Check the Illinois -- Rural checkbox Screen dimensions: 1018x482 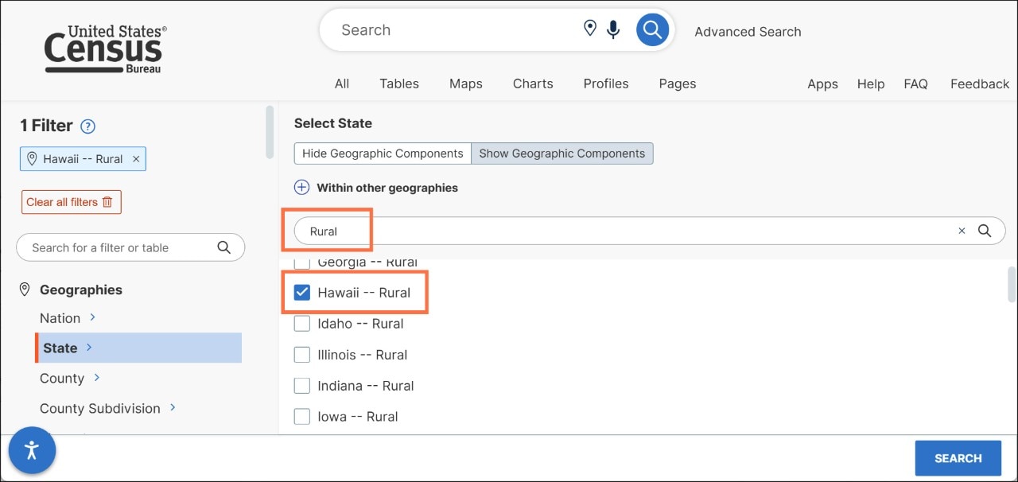pos(302,355)
